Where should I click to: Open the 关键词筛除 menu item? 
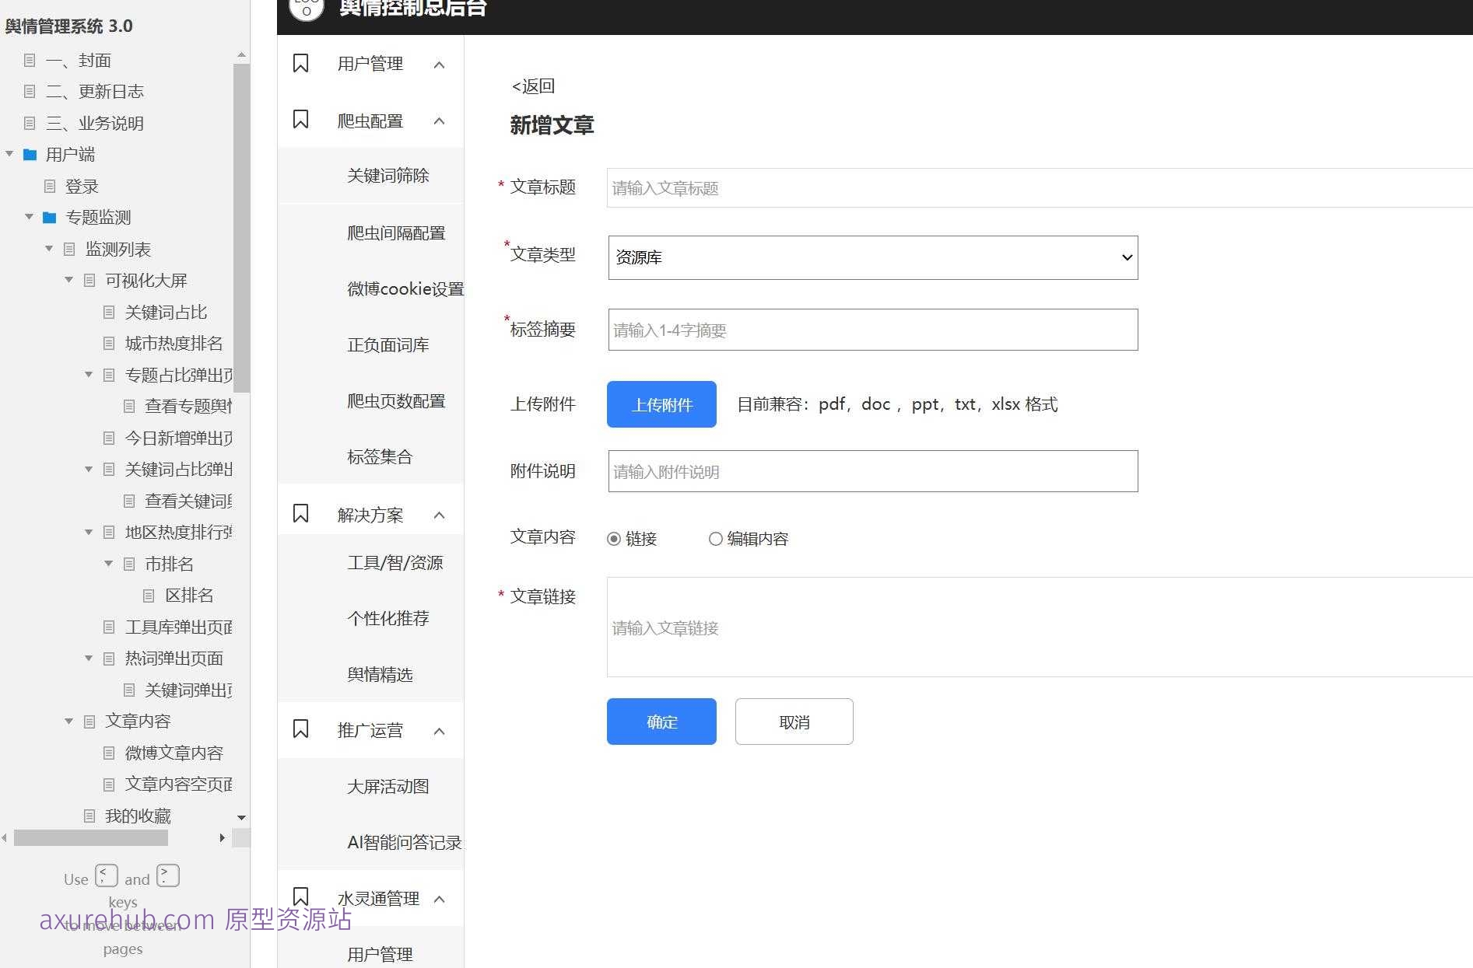pos(388,176)
